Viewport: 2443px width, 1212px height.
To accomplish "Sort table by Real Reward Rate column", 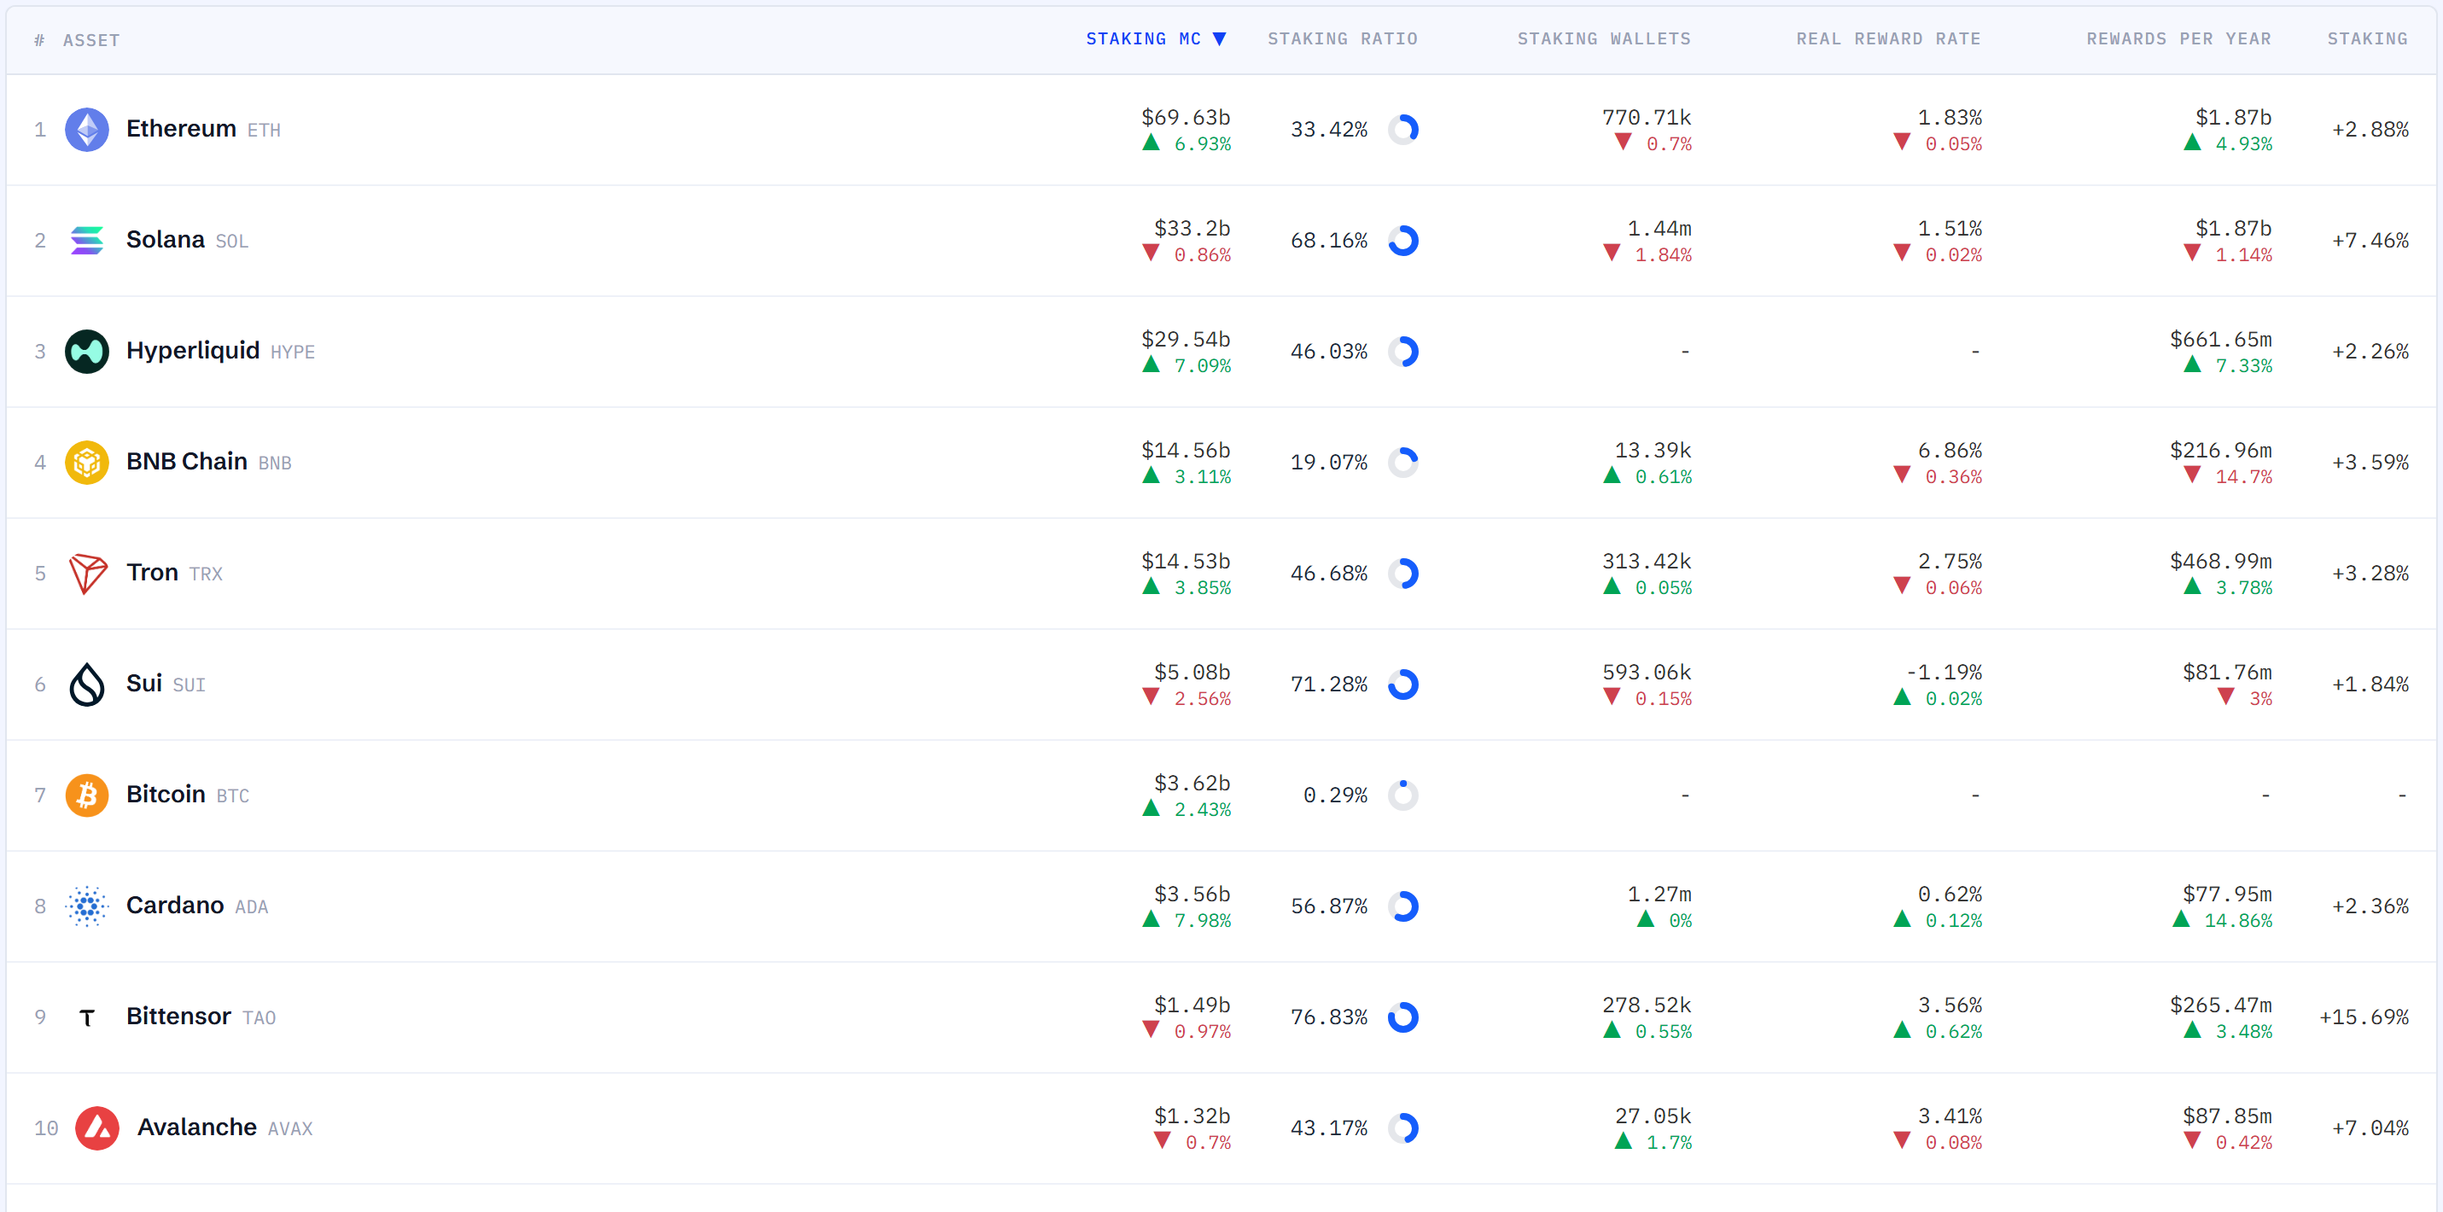I will 1888,39.
